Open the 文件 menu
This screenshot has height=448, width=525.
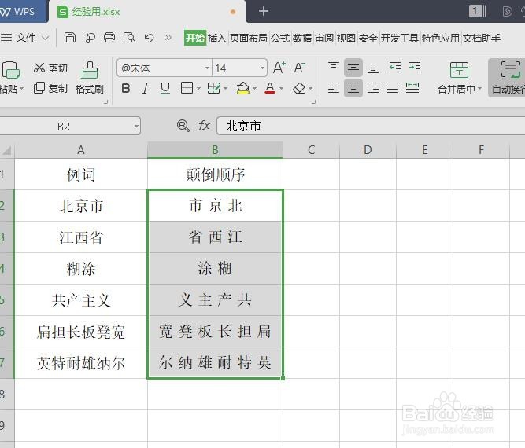tap(24, 38)
